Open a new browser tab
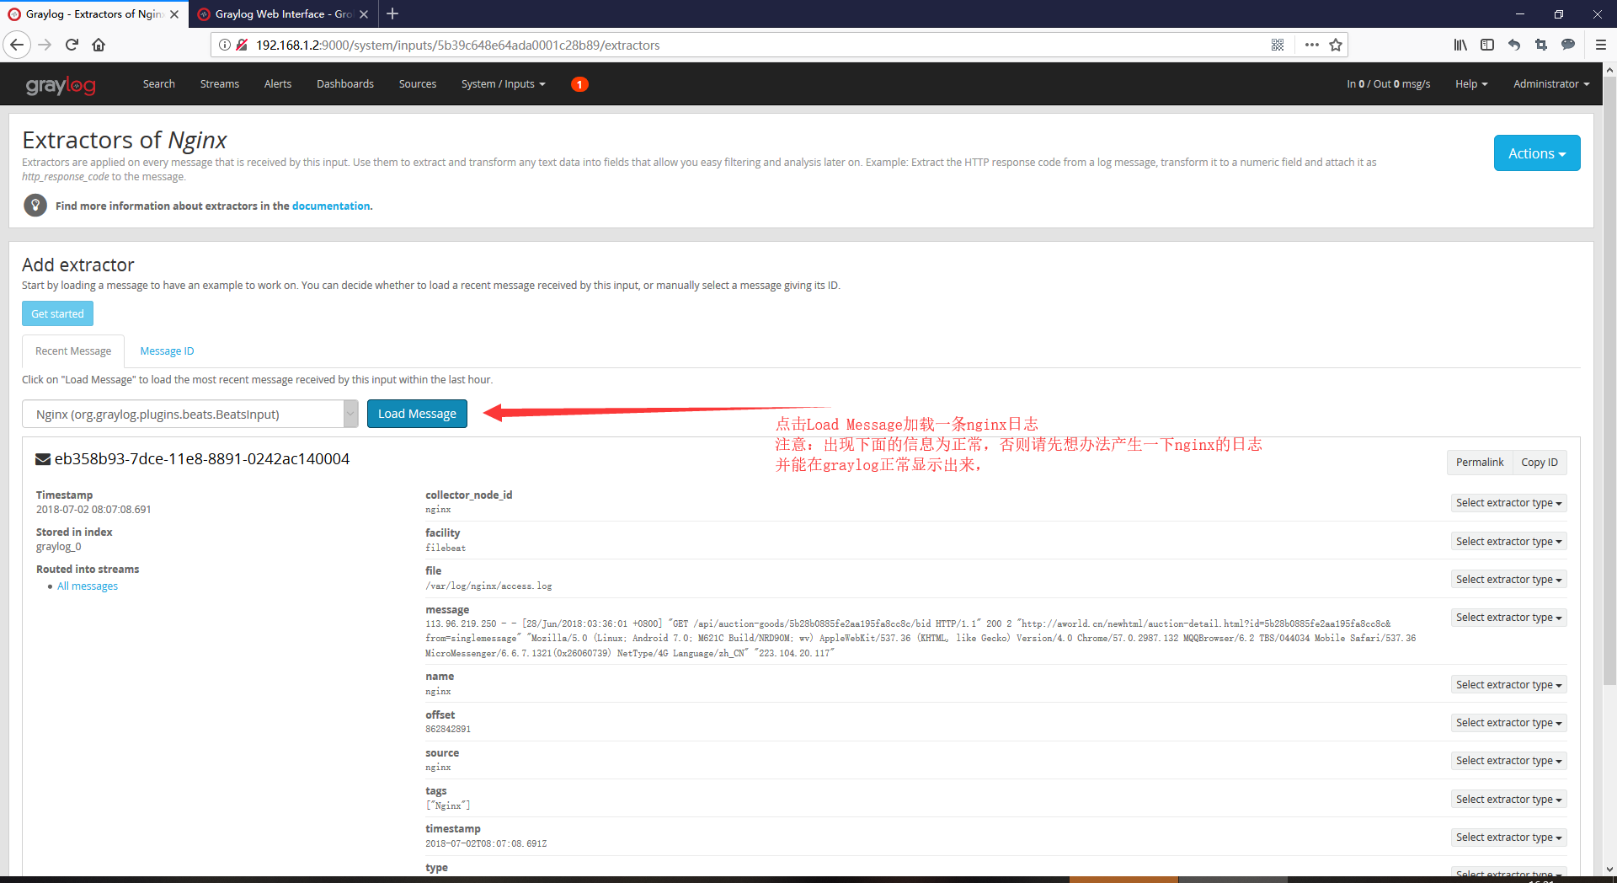Image resolution: width=1617 pixels, height=883 pixels. click(392, 13)
